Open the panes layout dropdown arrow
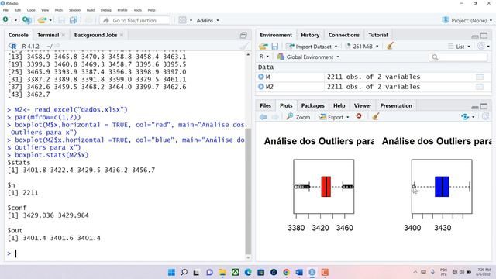 coord(191,21)
